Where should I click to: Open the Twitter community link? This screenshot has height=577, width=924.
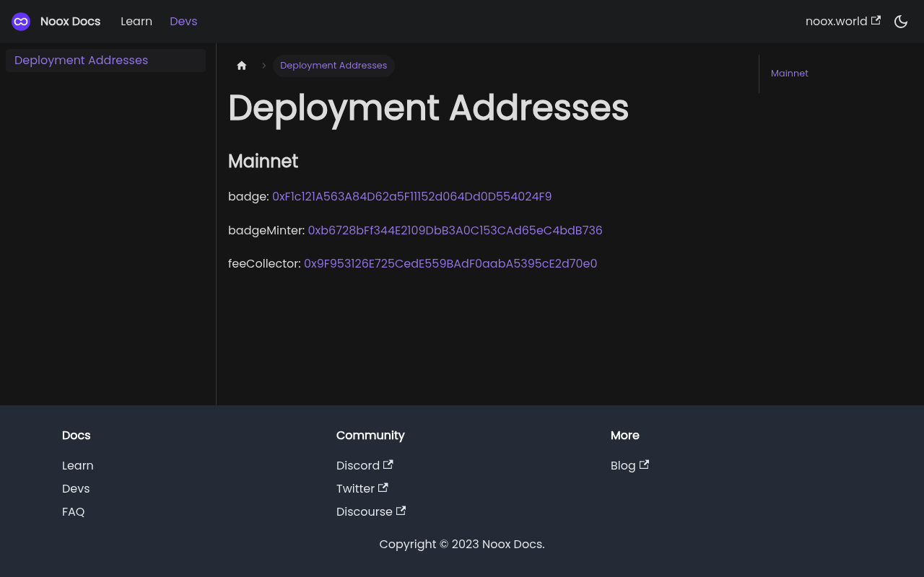click(362, 489)
